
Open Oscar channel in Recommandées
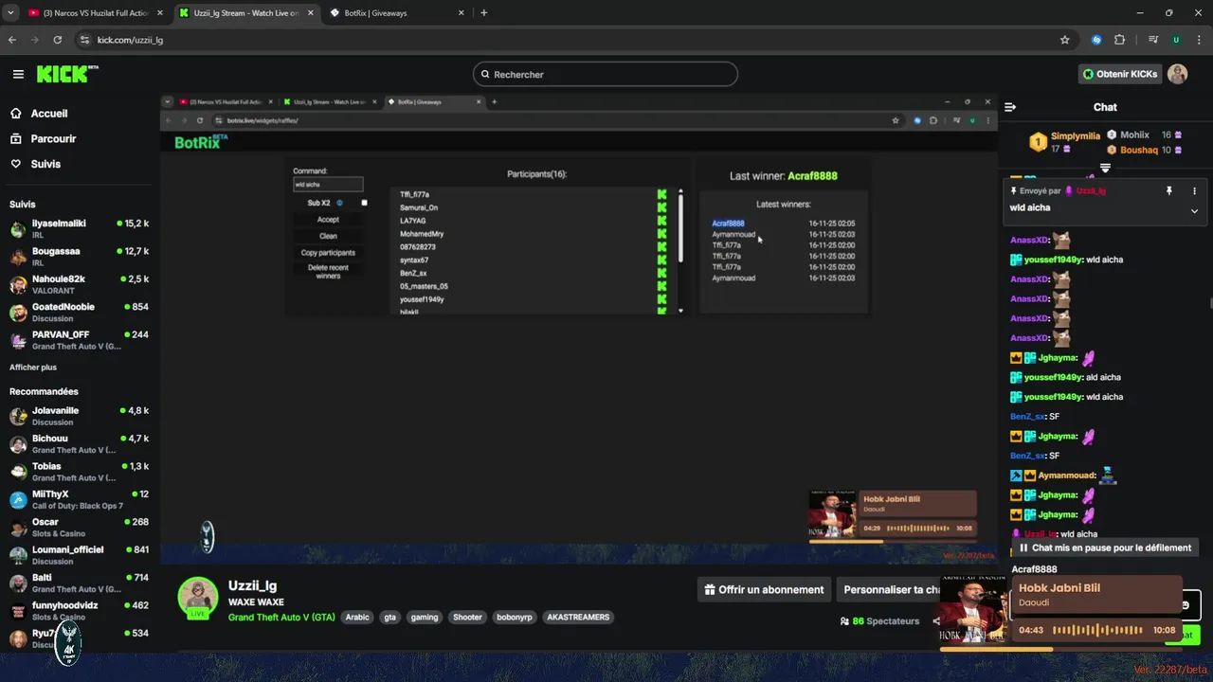(x=79, y=528)
